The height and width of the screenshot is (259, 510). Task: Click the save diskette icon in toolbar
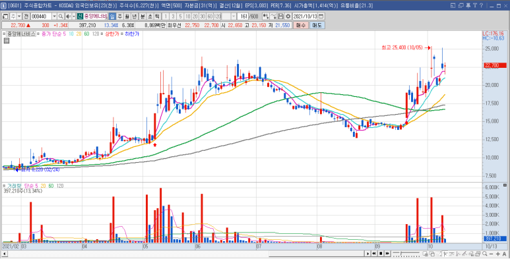pyautogui.click(x=280, y=16)
